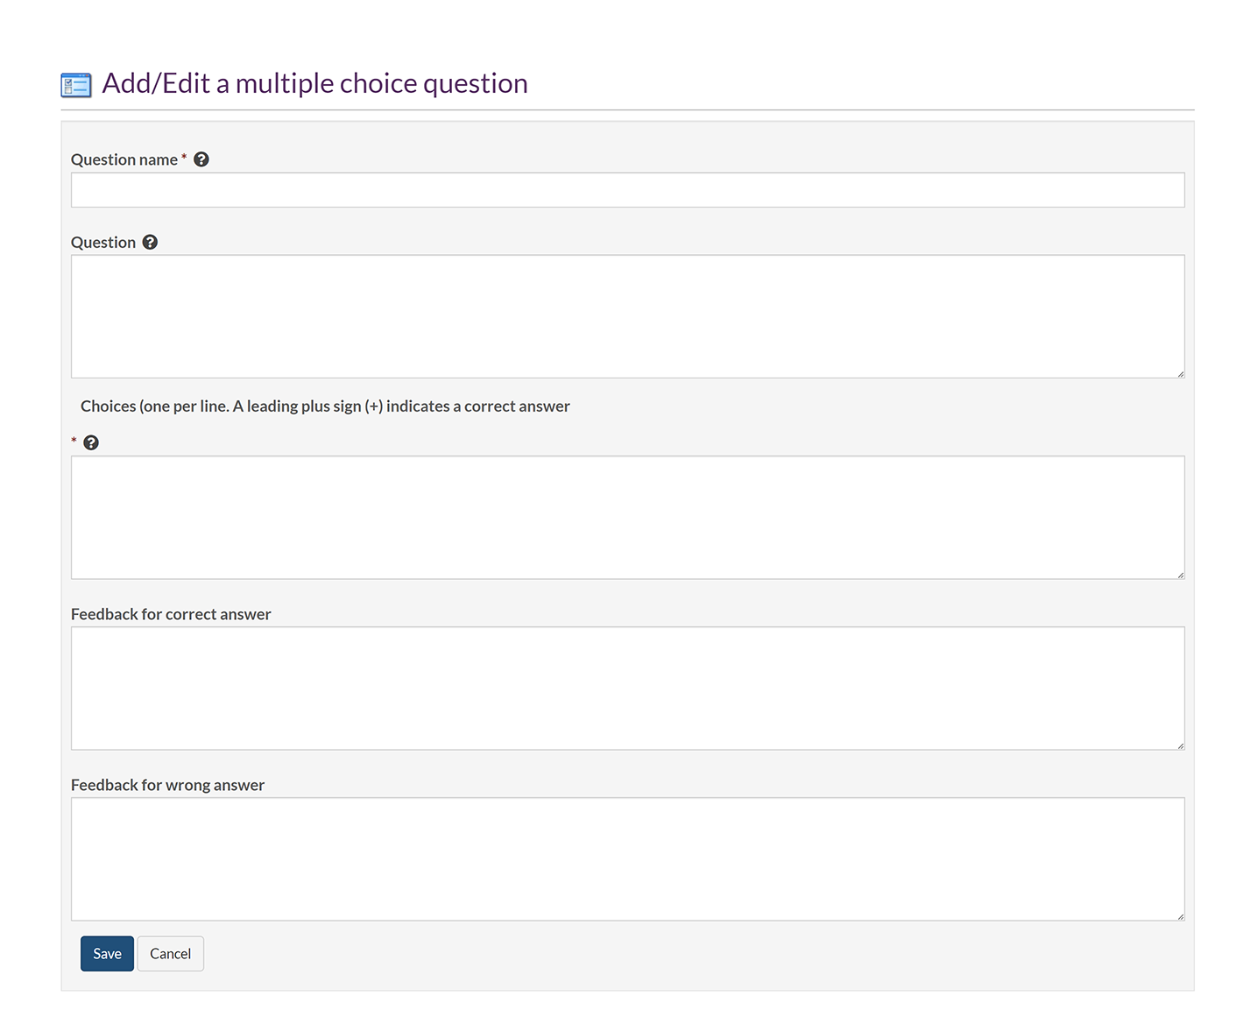The width and height of the screenshot is (1236, 1024).
Task: Grab the Choices text area resize handle
Action: 1180,575
